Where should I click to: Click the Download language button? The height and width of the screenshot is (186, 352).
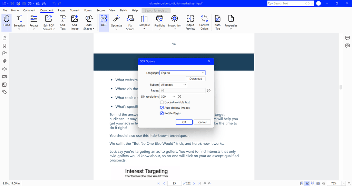click(x=196, y=79)
